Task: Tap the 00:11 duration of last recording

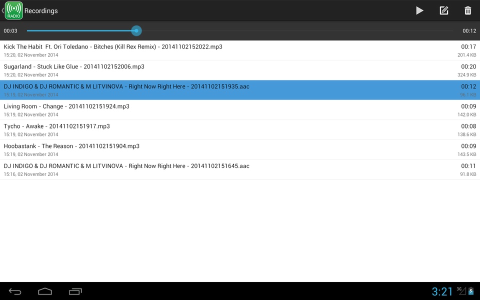Action: (x=468, y=166)
